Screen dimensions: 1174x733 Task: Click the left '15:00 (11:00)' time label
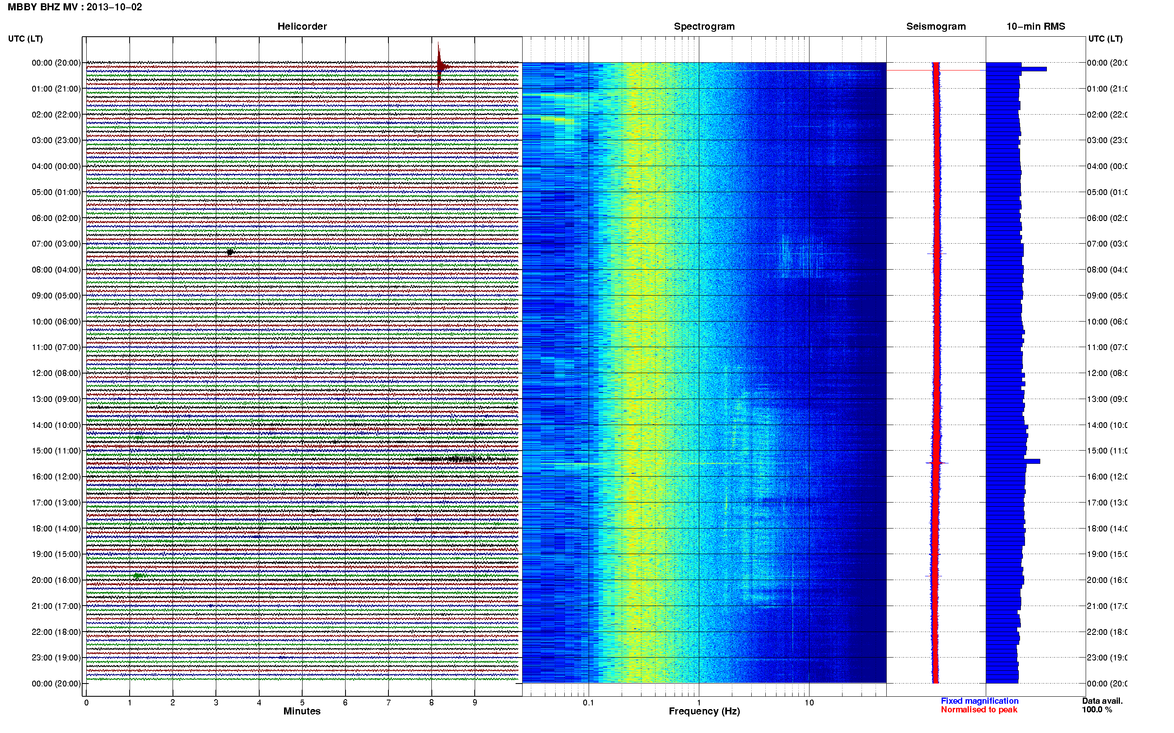pyautogui.click(x=56, y=451)
